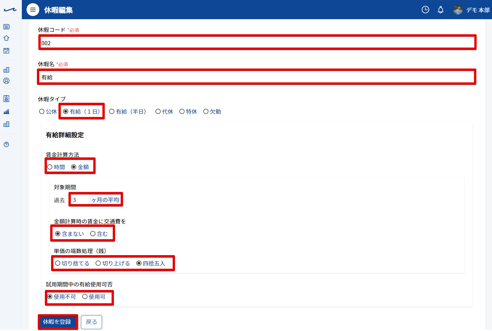Choose 切り捨てる rounding option
Screen dimensions: 492x331
point(72,263)
